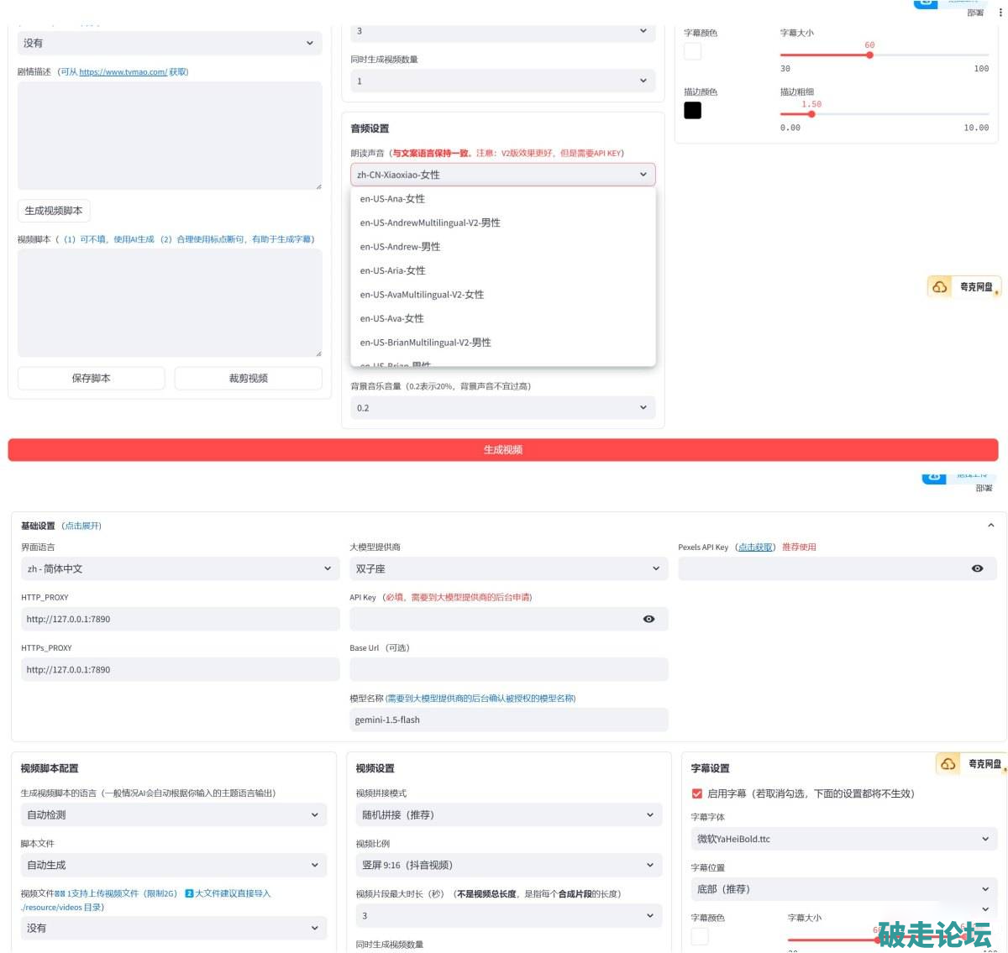Expand the 界面语言 language dropdown

click(x=179, y=568)
